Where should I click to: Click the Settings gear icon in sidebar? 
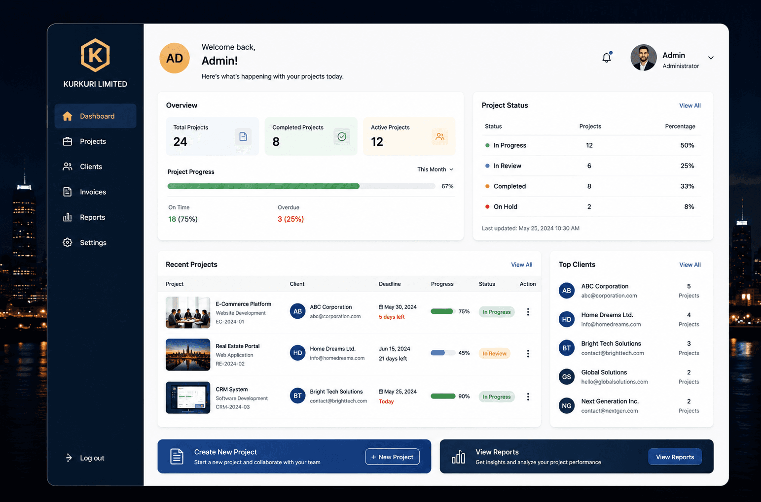coord(68,242)
